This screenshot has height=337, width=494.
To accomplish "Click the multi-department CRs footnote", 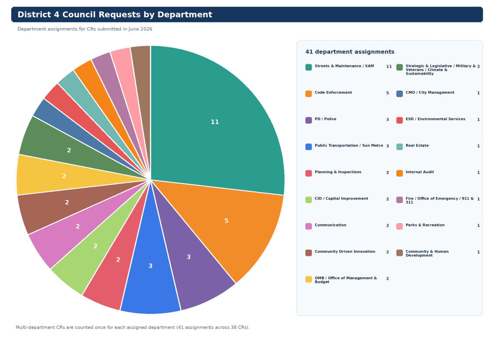I will [132, 327].
